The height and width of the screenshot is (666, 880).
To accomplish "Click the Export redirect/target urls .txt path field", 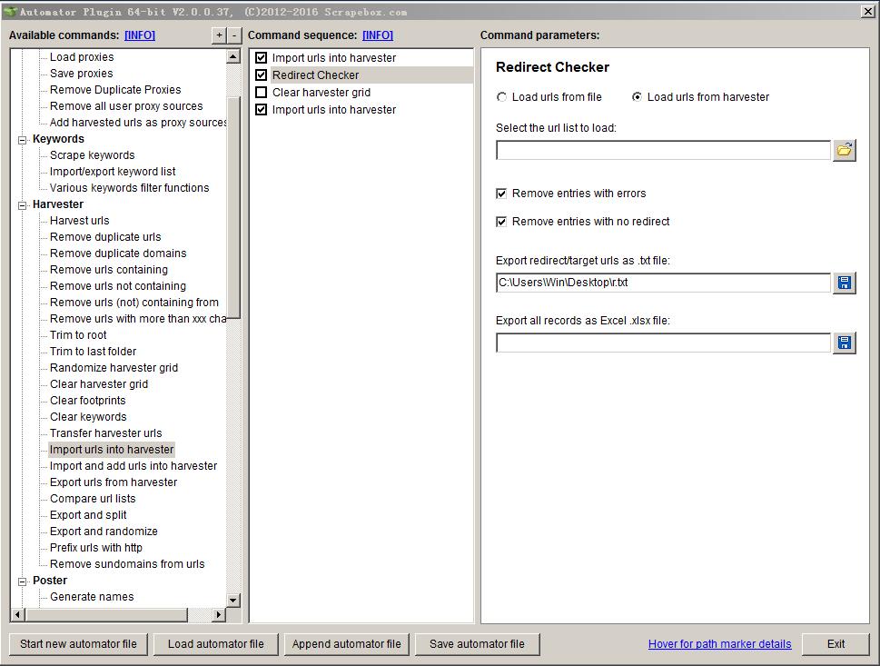I will coord(663,283).
